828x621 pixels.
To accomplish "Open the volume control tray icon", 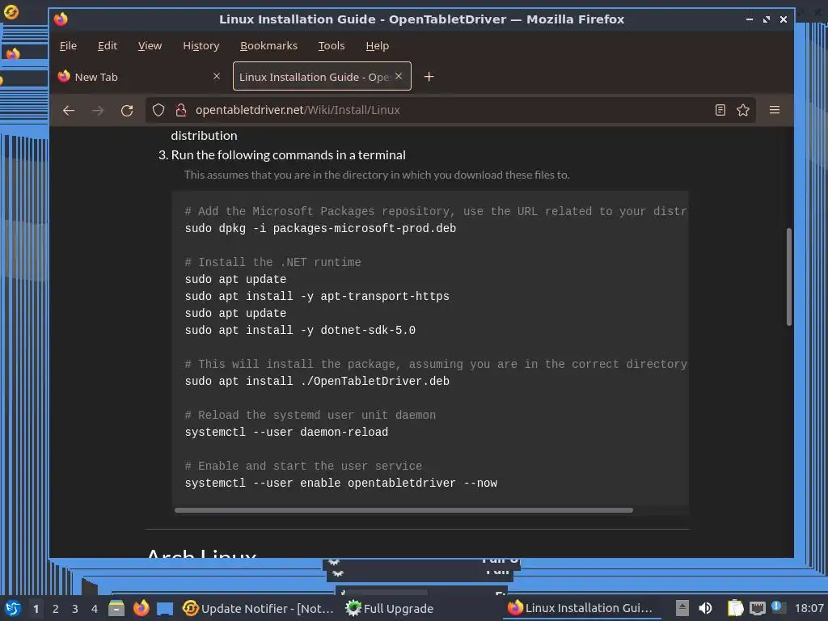I will tap(705, 608).
